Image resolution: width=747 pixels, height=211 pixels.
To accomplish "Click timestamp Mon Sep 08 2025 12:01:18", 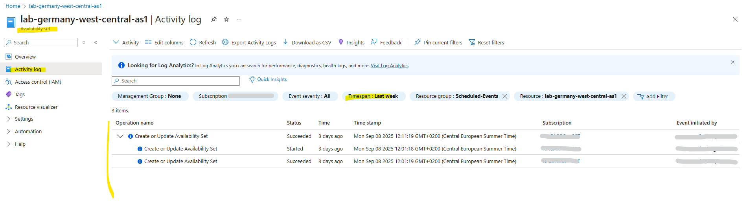I will coord(435,149).
